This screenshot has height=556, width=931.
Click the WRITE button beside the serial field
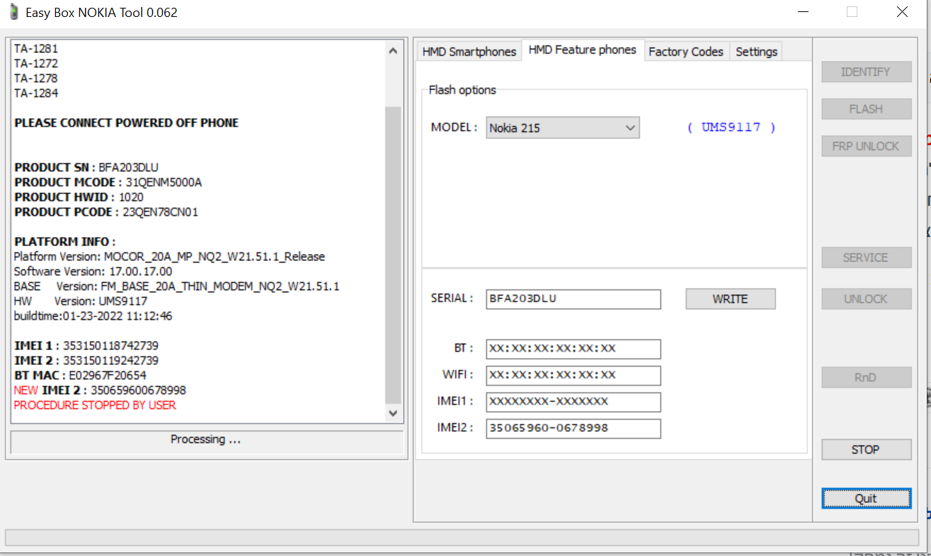coord(731,299)
